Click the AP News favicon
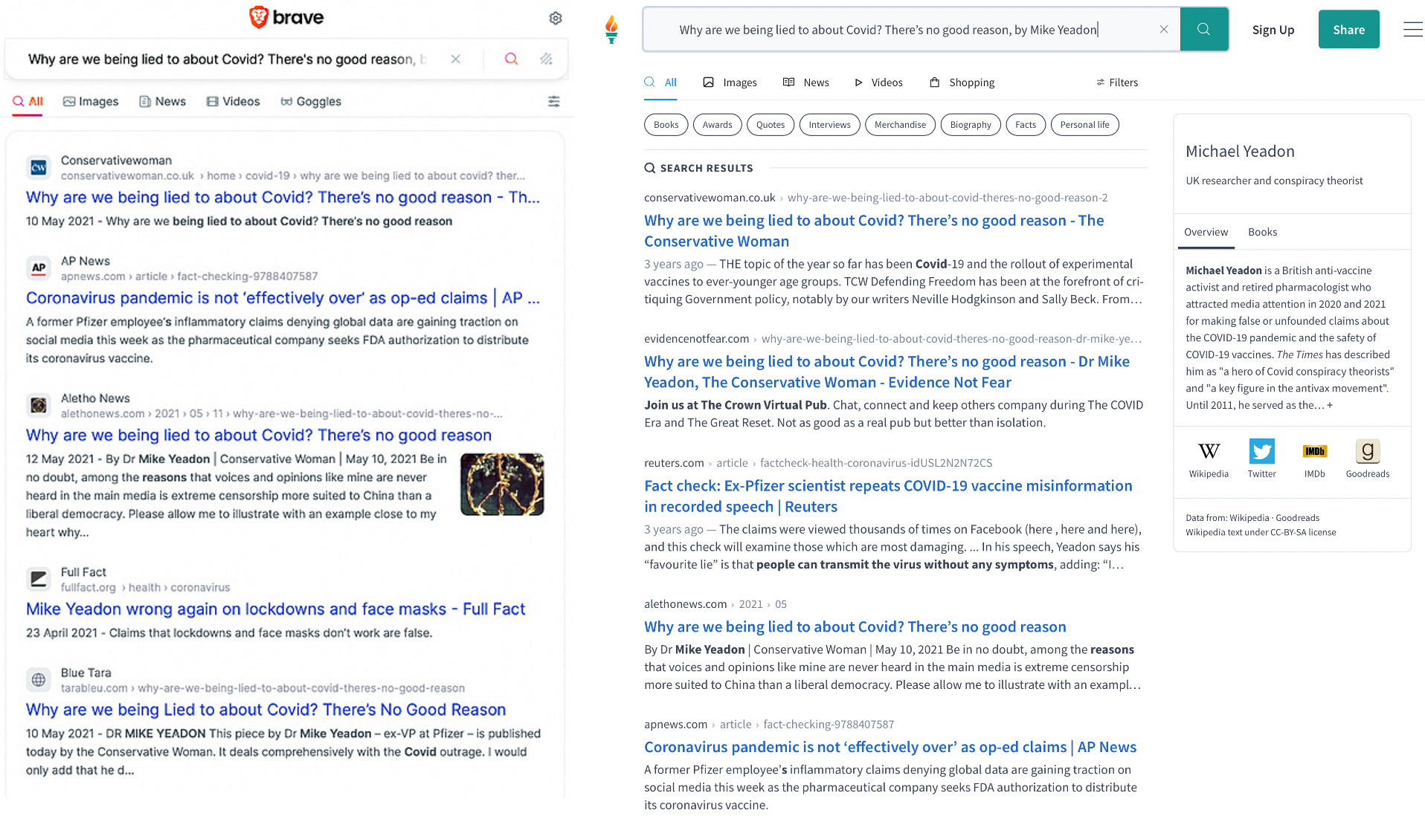Viewport: 1425px width, 816px height. [39, 268]
